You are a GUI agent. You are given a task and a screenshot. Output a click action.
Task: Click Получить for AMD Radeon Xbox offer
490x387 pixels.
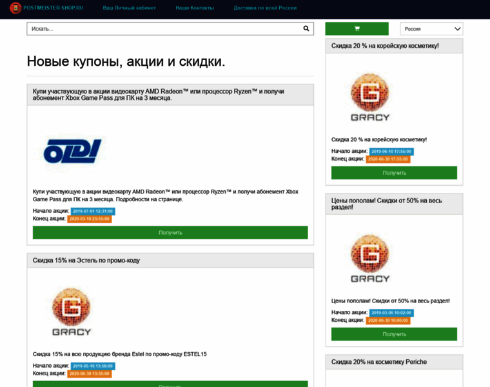coord(170,233)
